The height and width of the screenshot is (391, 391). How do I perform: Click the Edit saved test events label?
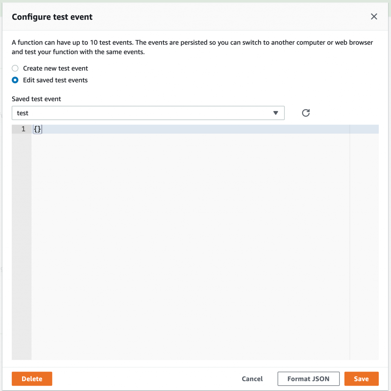(55, 80)
